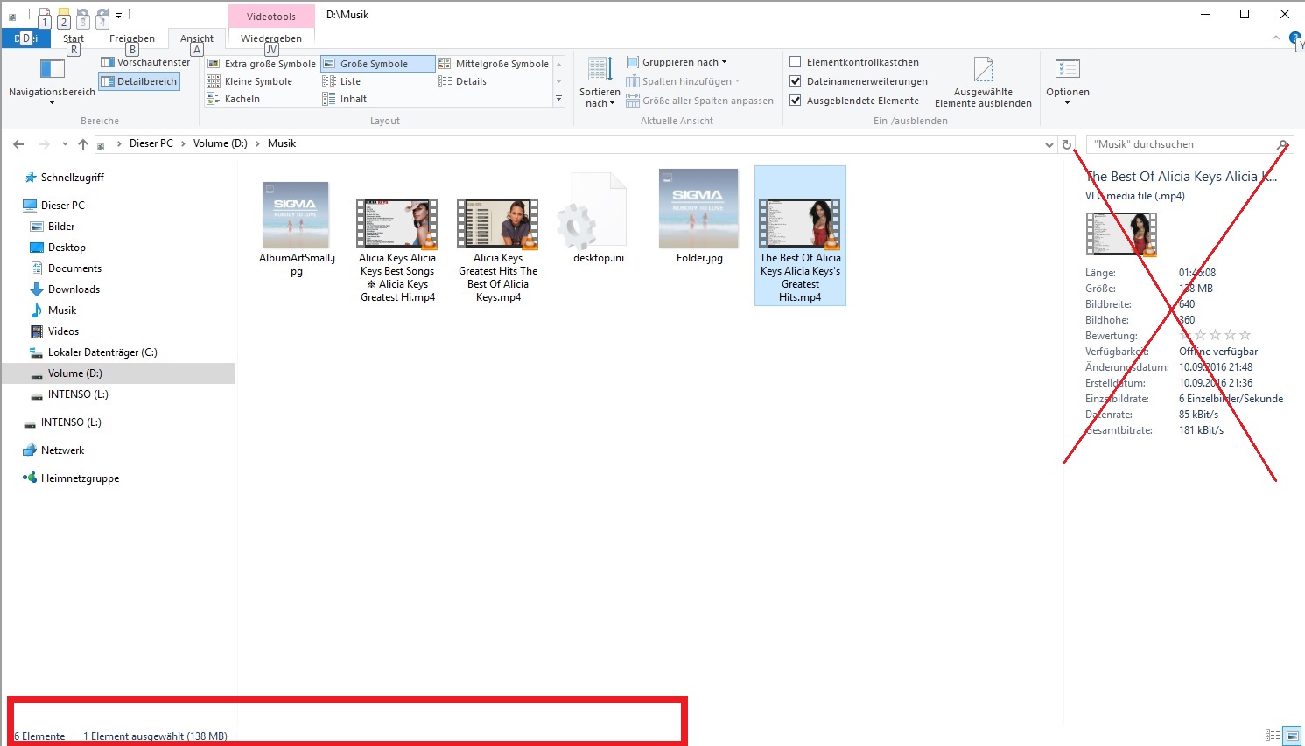Refresh the folder with the reload icon
Image resolution: width=1305 pixels, height=746 pixels.
tap(1068, 144)
